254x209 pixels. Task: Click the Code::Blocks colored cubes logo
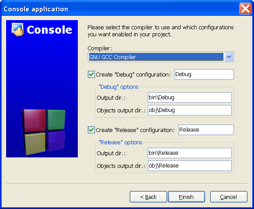pyautogui.click(x=43, y=132)
